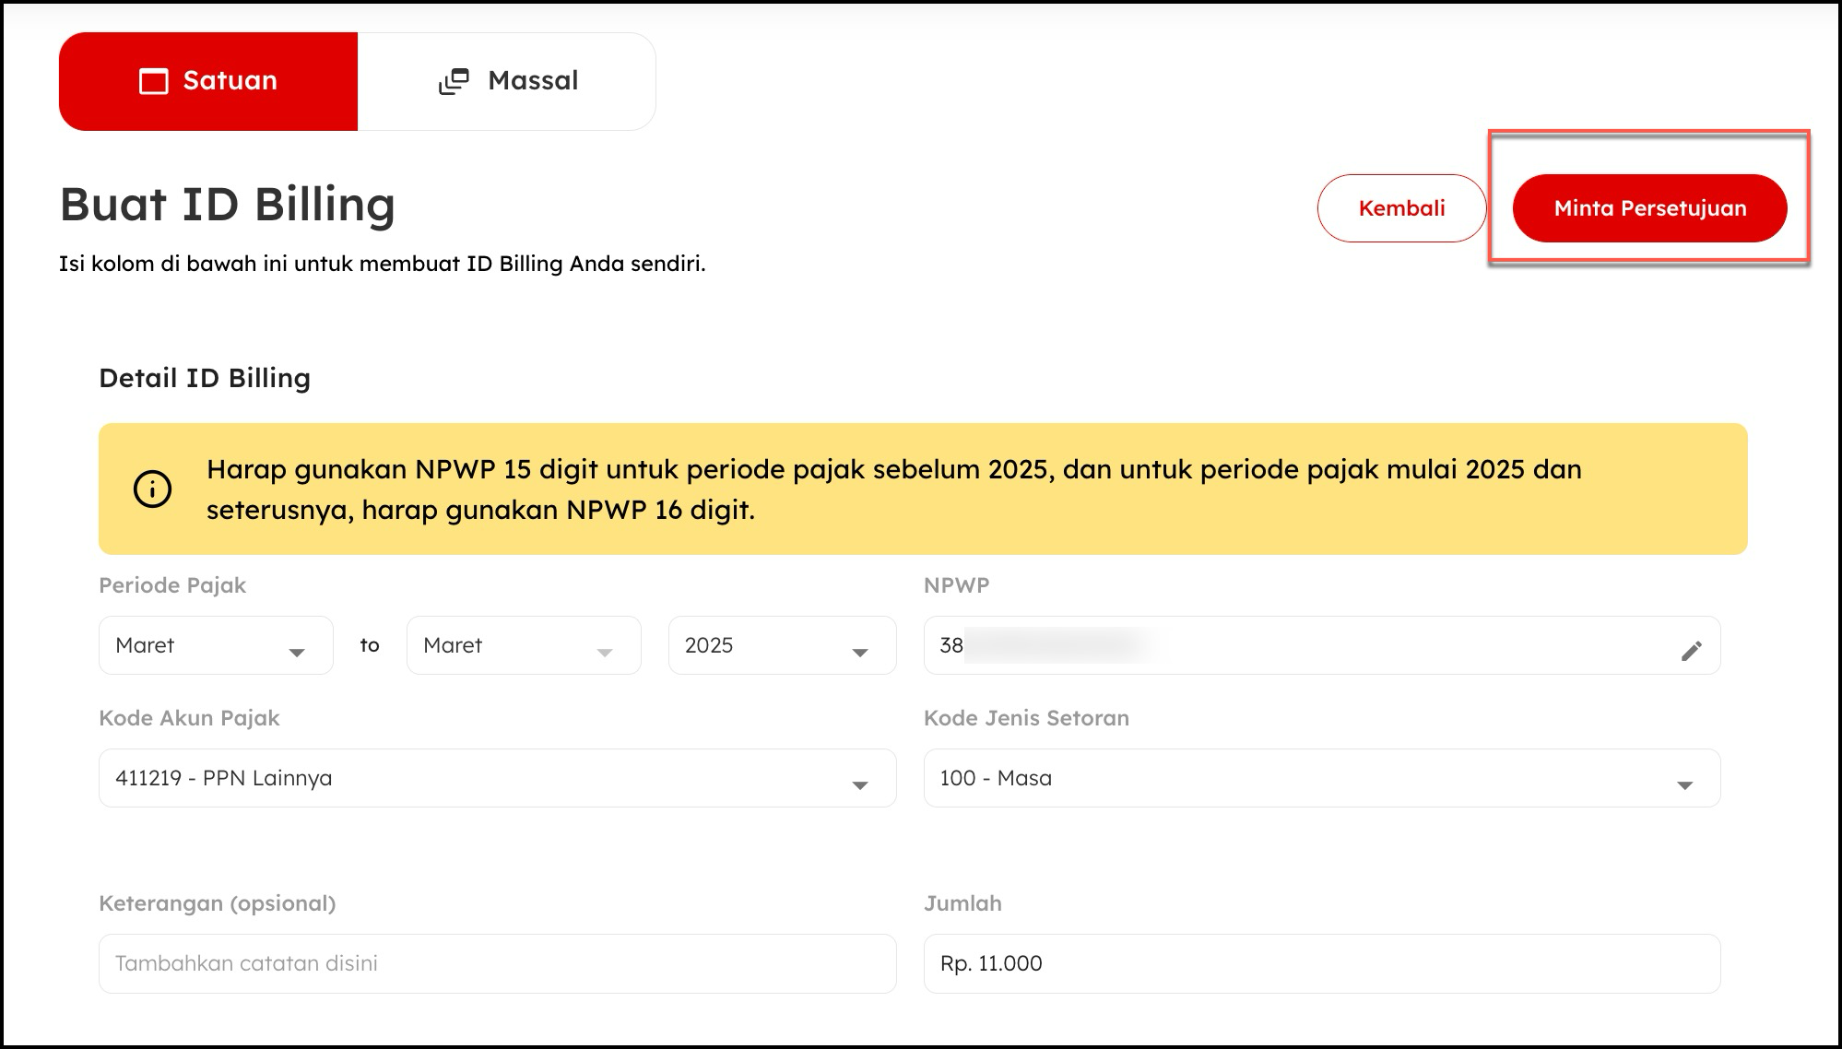1842x1049 pixels.
Task: Click the info icon in yellow notice
Action: tap(152, 489)
